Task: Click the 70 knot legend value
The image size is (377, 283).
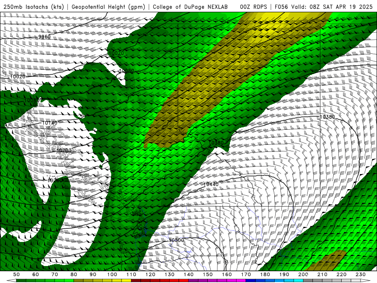Action: click(55, 275)
